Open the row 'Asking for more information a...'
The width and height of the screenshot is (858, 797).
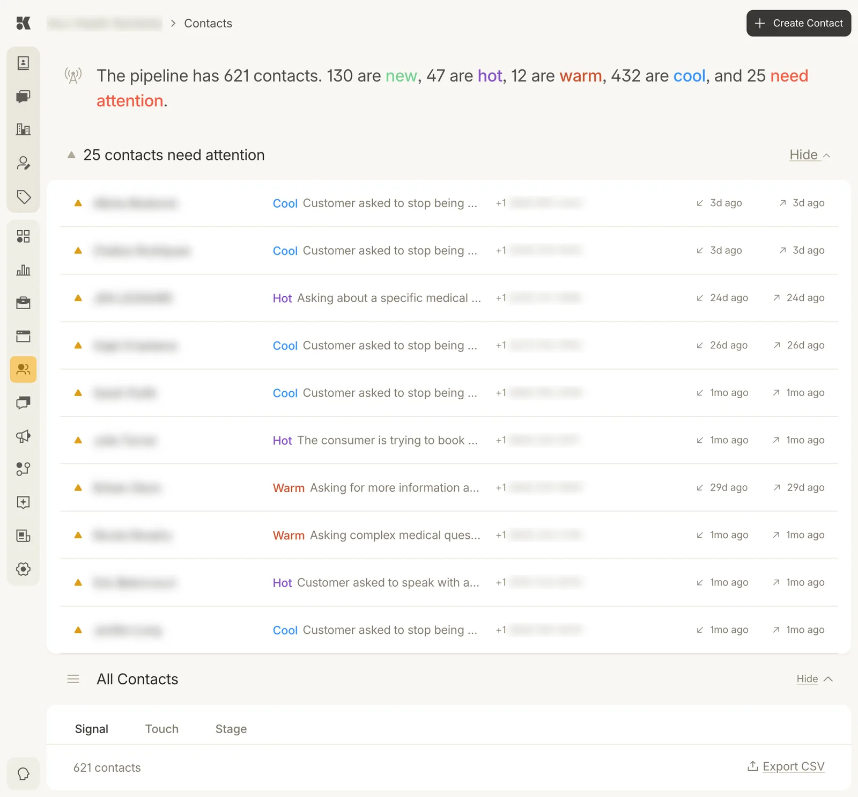pos(449,487)
